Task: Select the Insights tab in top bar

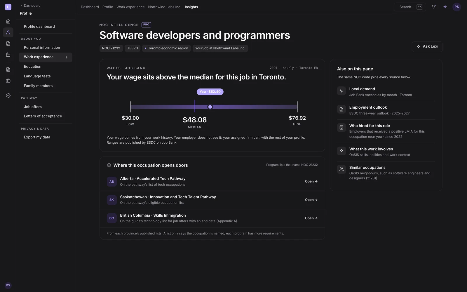Action: pyautogui.click(x=191, y=7)
